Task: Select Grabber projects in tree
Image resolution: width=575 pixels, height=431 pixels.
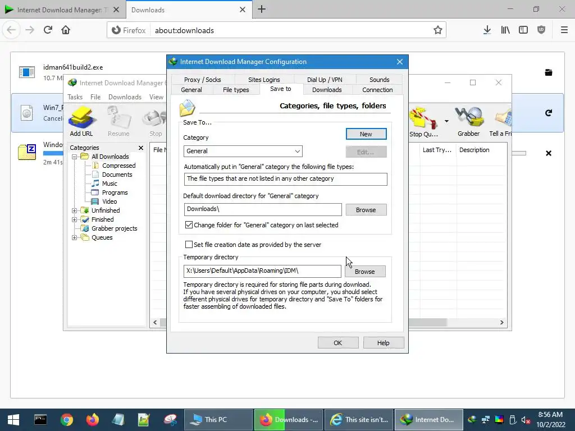Action: [114, 229]
